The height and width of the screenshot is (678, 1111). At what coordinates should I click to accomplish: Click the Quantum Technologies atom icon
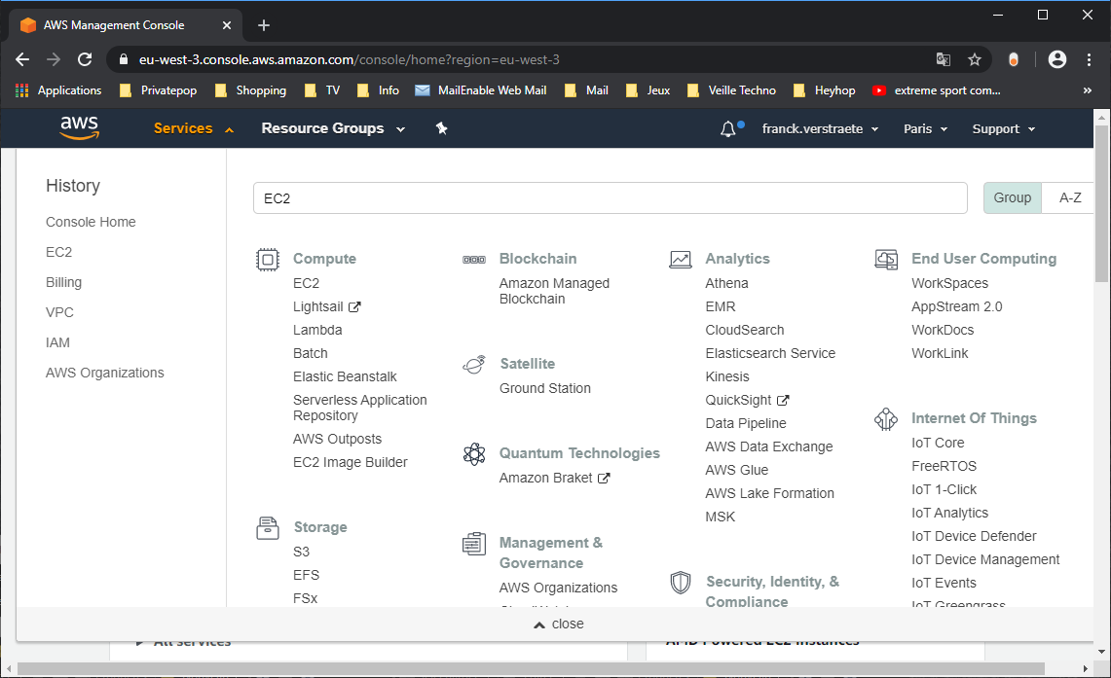[474, 453]
